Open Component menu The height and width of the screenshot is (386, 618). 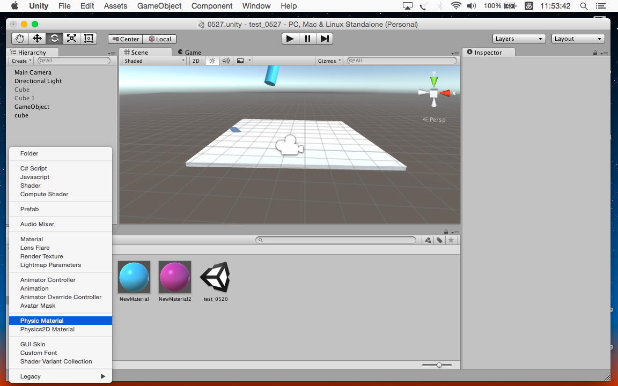coord(212,6)
